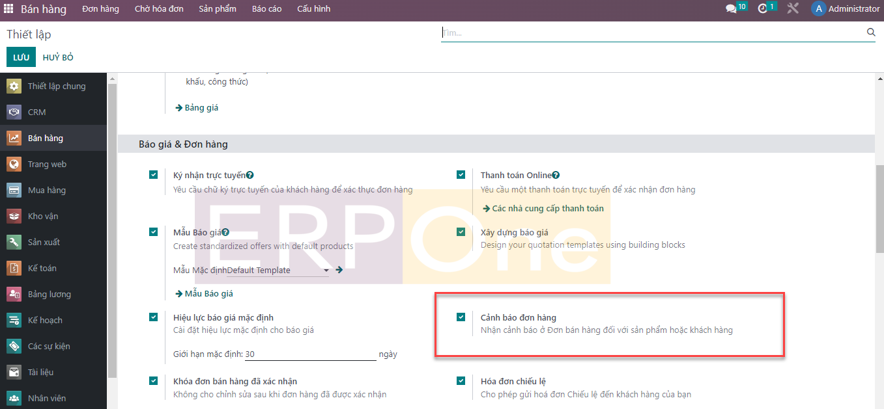
Task: Select the Kho vận sidebar icon
Action: (x=14, y=216)
